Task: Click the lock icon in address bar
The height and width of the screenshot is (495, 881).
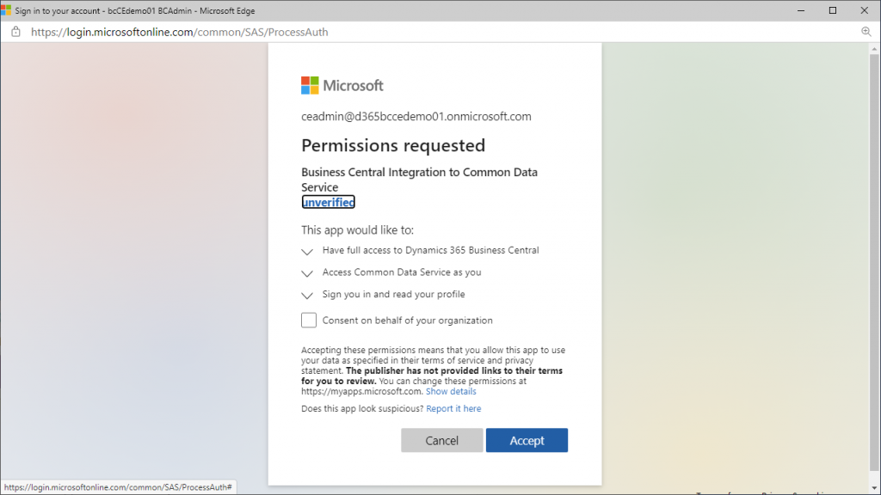Action: click(15, 32)
